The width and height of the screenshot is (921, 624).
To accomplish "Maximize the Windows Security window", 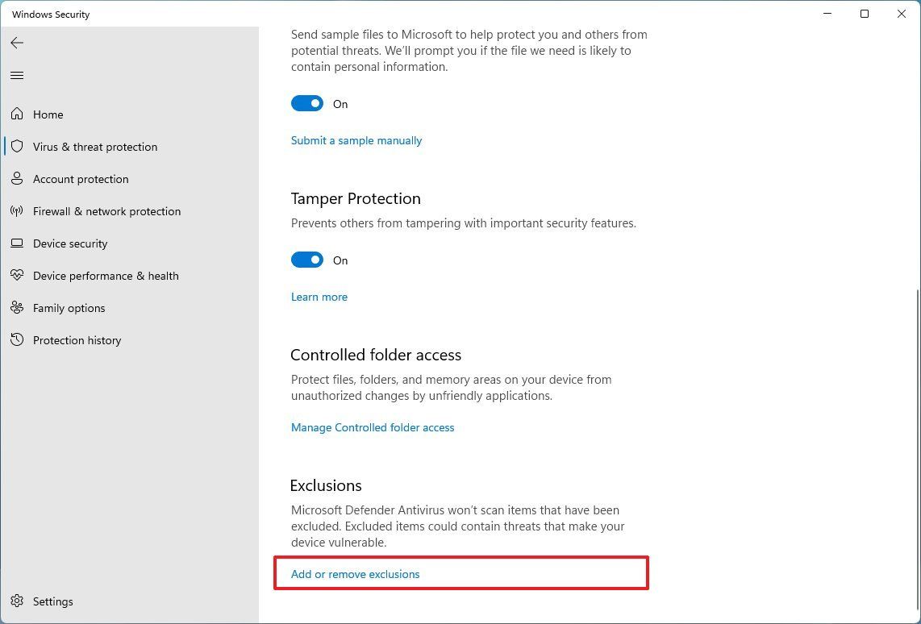I will pyautogui.click(x=864, y=14).
